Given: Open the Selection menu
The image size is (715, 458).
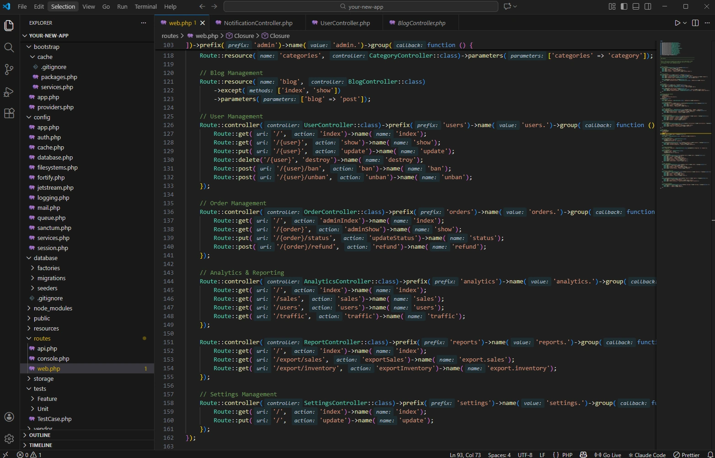Looking at the screenshot, I should 63,6.
